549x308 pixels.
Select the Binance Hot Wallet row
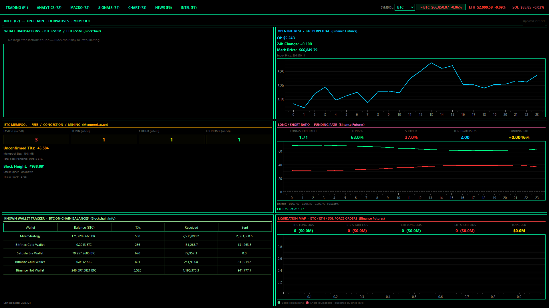click(30, 270)
